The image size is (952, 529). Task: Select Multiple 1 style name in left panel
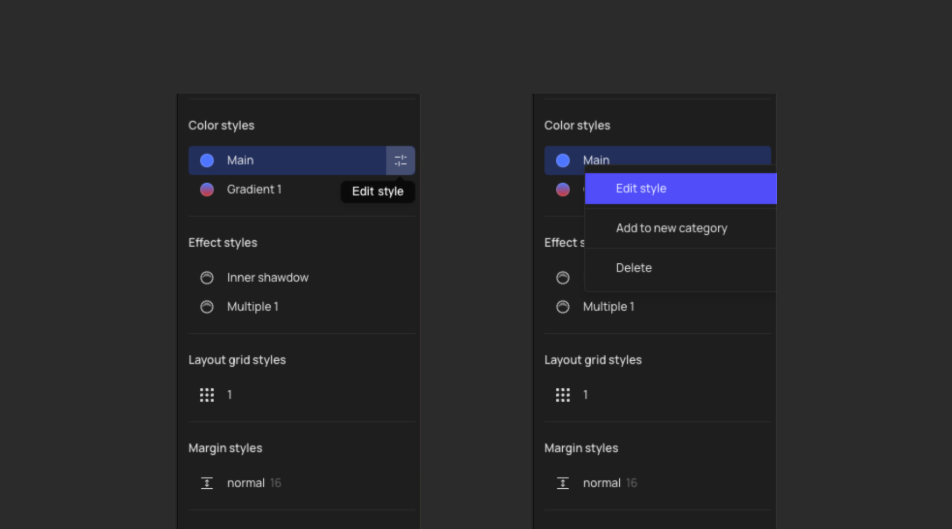[x=253, y=307]
